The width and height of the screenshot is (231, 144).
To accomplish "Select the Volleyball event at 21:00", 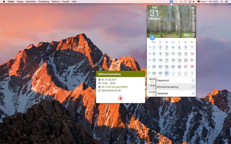I will coord(171,93).
